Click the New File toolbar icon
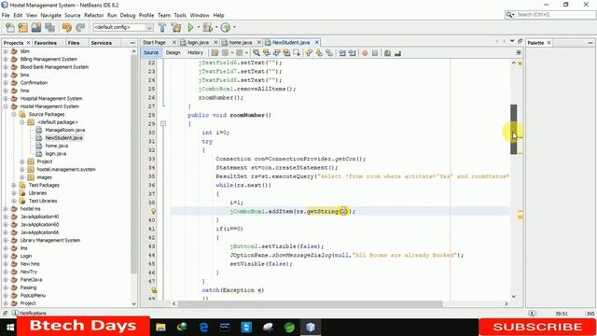This screenshot has height=336, width=597. tap(10, 27)
